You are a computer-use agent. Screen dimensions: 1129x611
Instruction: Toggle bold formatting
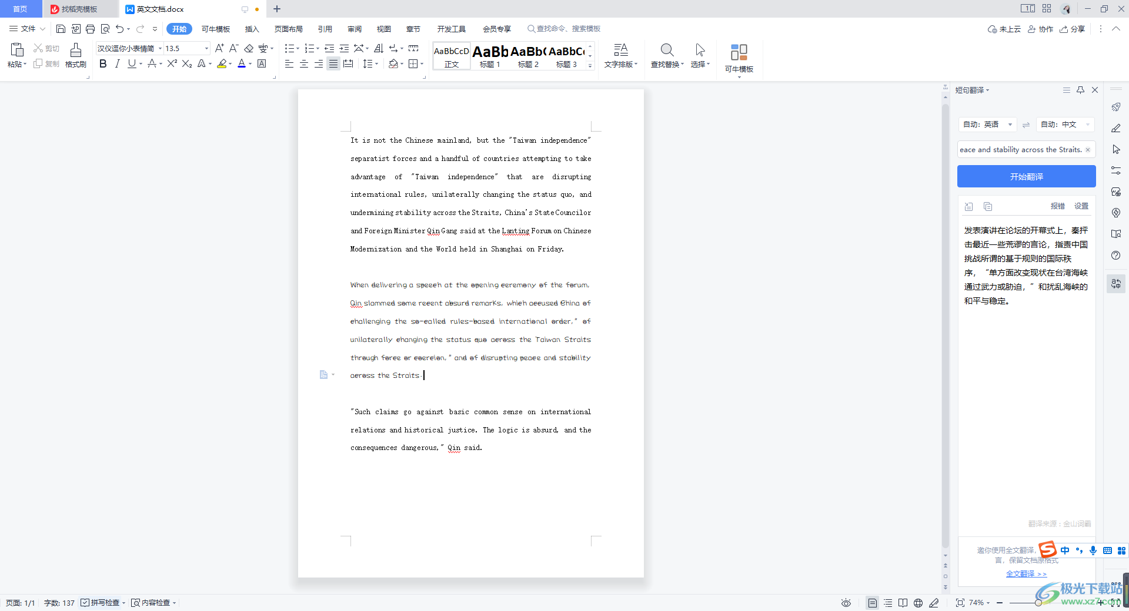(103, 63)
